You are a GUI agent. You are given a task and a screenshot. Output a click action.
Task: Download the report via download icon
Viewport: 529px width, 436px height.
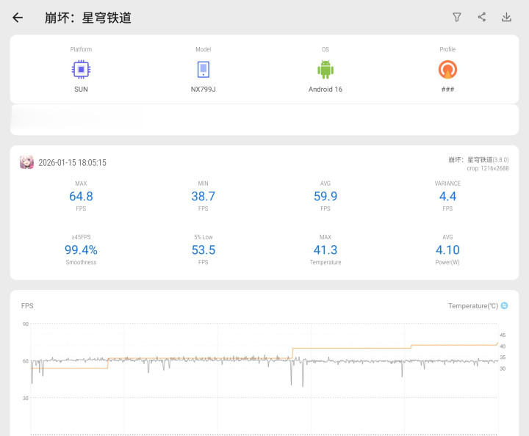506,17
